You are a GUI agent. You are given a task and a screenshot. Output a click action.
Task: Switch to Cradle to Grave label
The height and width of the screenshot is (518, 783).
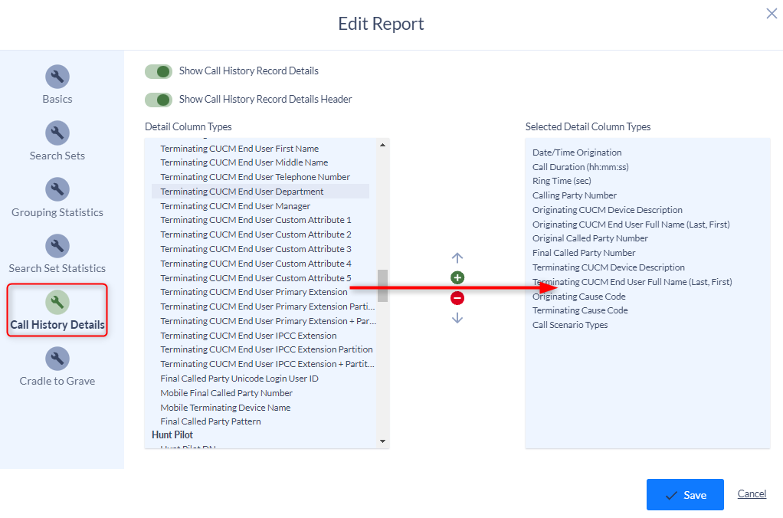click(x=57, y=381)
